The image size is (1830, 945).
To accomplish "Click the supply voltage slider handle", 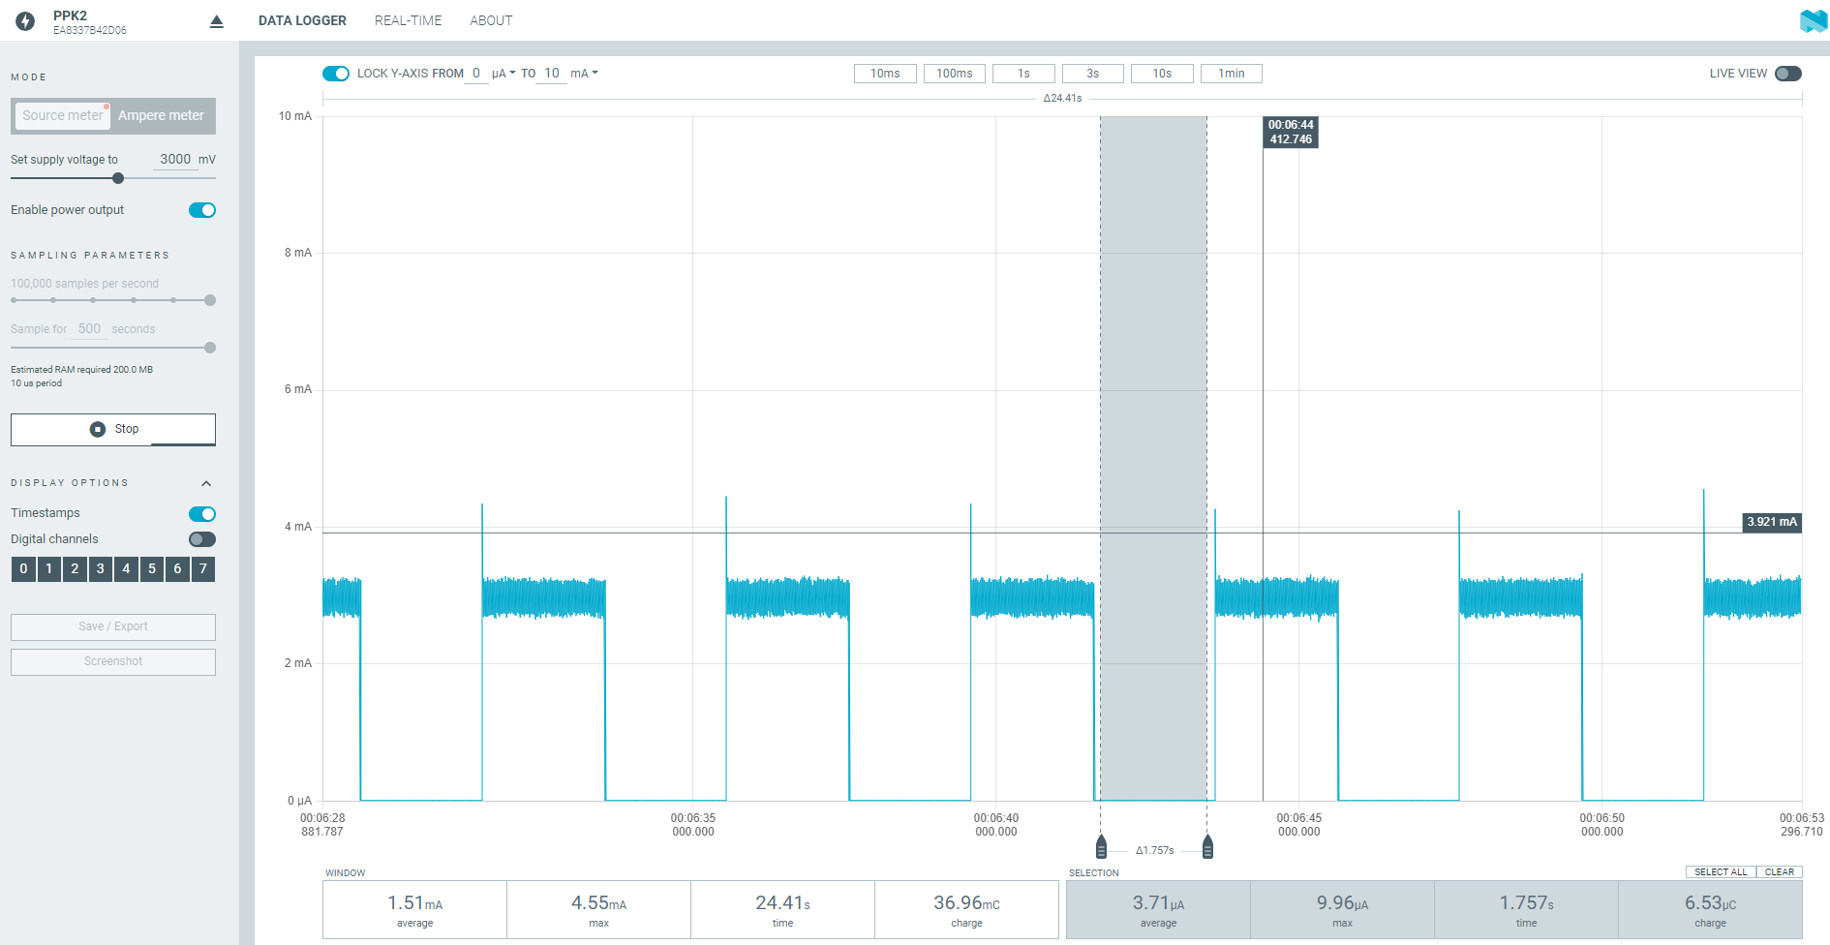I will pos(118,178).
